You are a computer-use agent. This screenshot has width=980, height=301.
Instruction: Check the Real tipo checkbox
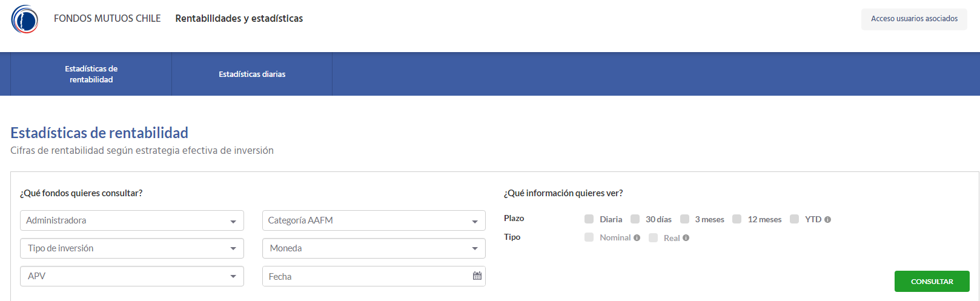[653, 238]
